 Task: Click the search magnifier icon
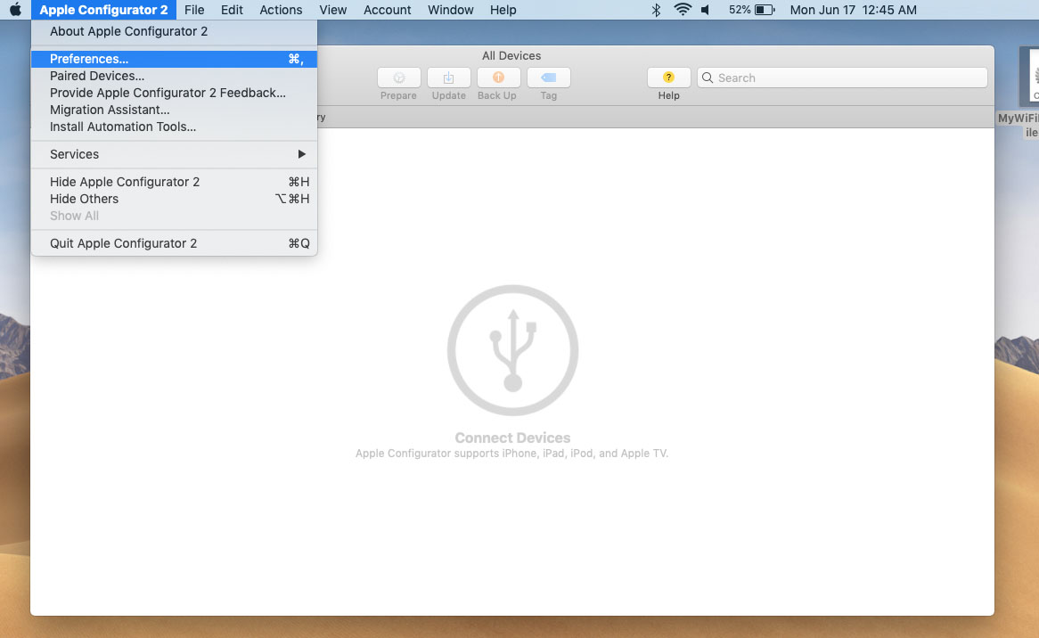(708, 78)
